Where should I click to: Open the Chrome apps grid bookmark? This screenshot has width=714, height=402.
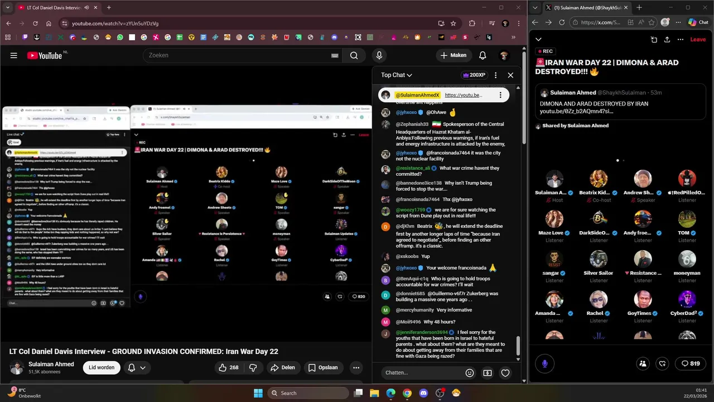tap(8, 37)
